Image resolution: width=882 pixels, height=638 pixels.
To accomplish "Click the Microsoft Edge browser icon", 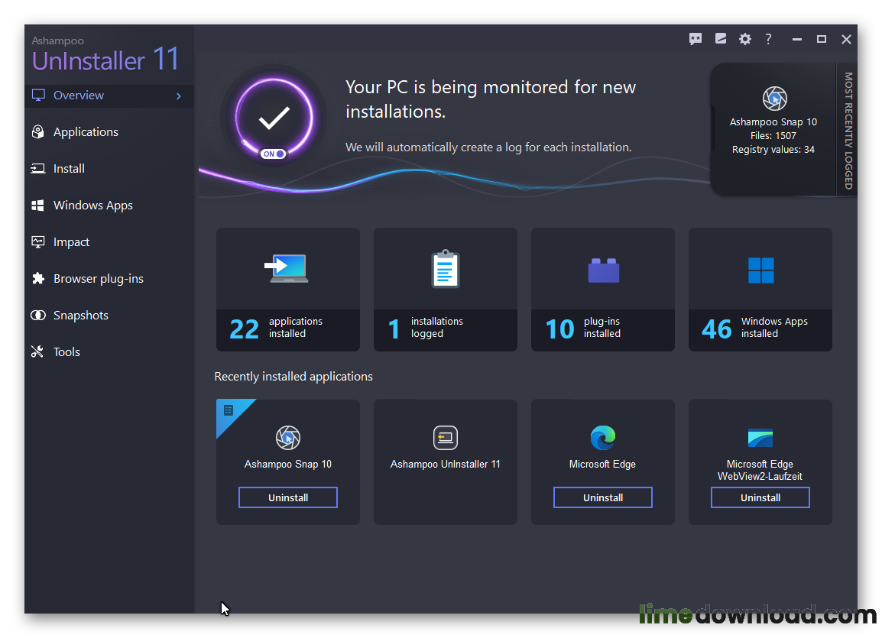I will click(602, 438).
